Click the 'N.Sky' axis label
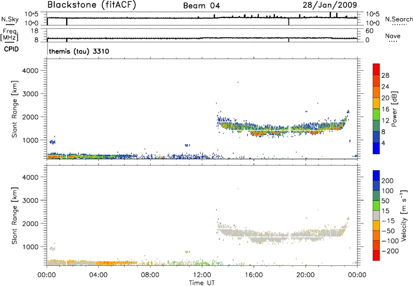The height and width of the screenshot is (286, 413). (x=10, y=19)
